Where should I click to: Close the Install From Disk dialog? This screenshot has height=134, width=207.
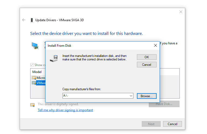tap(155, 45)
